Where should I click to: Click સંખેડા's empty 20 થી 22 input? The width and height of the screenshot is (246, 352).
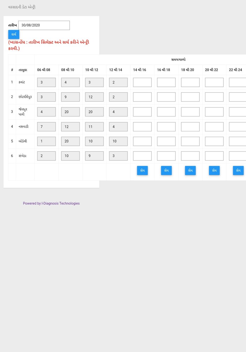(214, 156)
